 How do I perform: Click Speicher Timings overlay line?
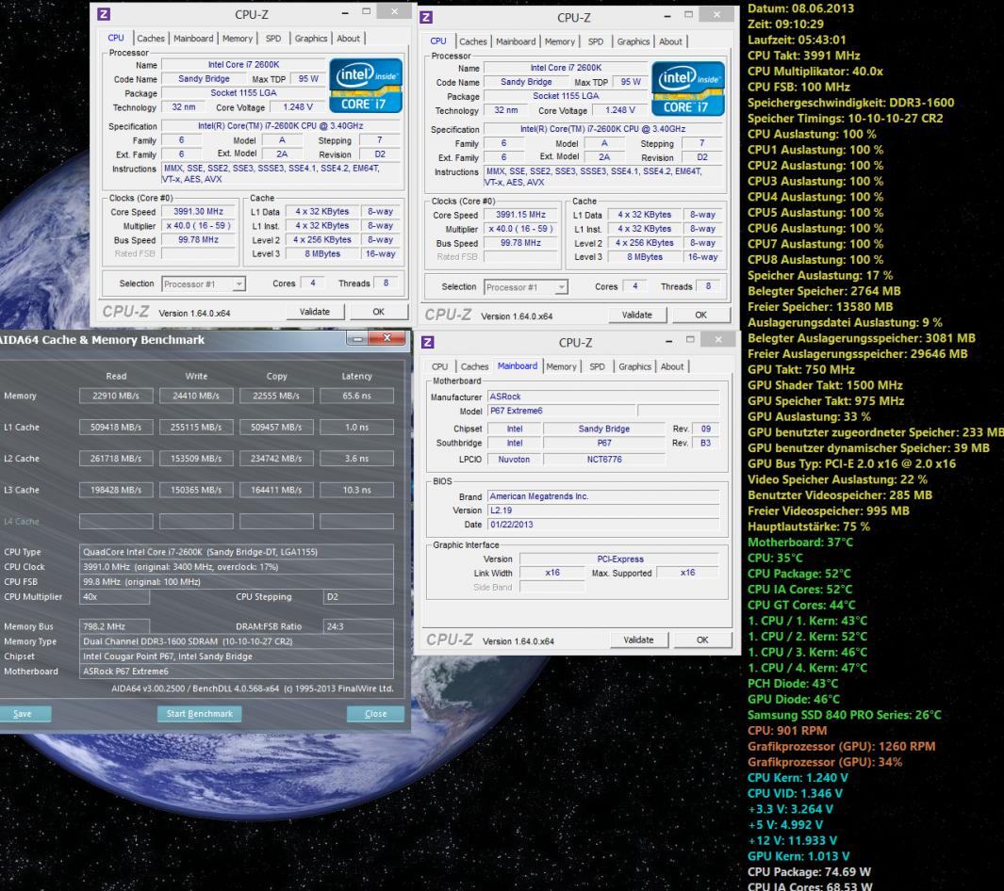(x=846, y=119)
